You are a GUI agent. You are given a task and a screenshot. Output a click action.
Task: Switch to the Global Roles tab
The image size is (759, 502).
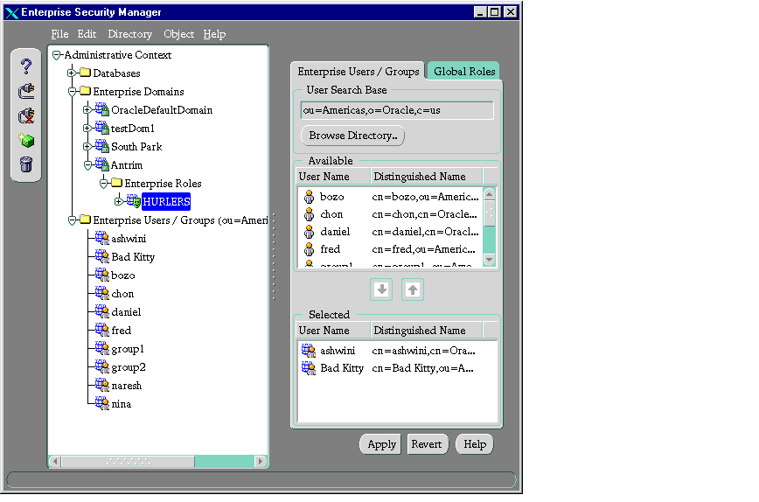464,72
